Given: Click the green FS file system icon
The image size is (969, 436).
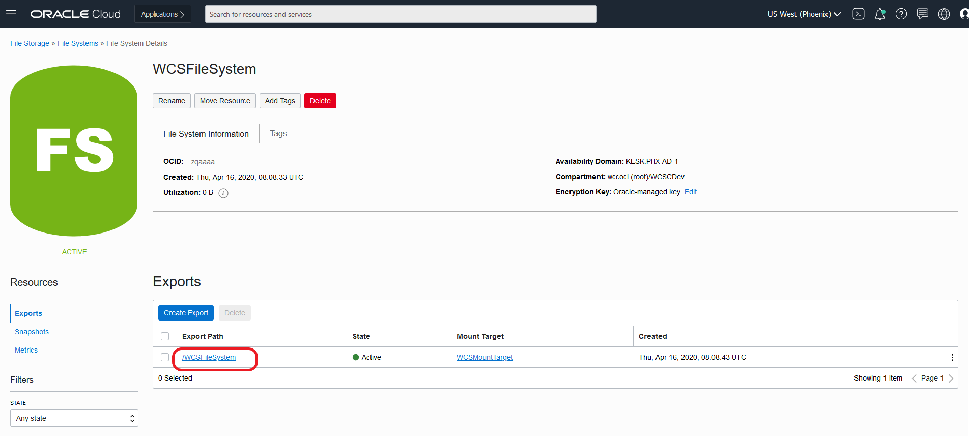Looking at the screenshot, I should tap(74, 151).
